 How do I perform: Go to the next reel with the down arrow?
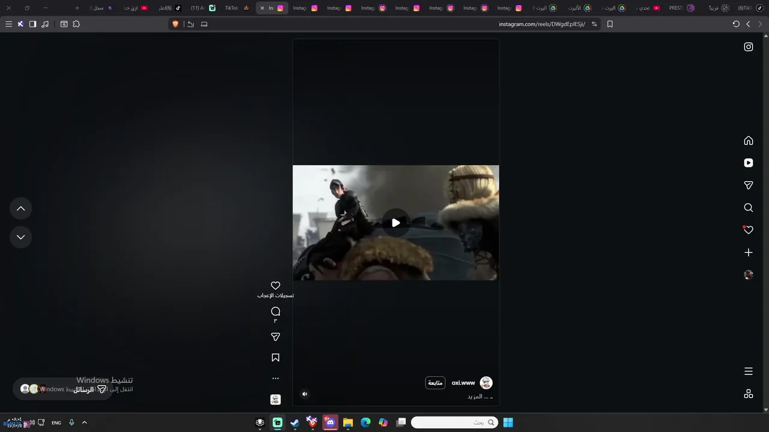pos(20,237)
